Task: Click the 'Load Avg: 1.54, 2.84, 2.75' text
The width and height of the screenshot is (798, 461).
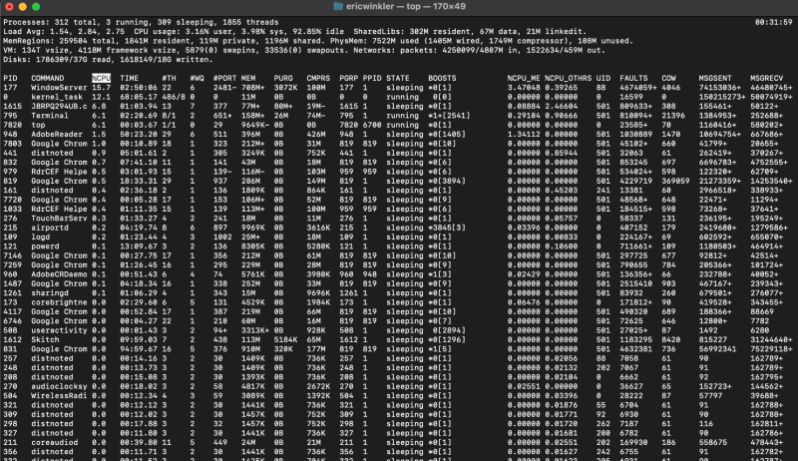Action: coord(64,31)
